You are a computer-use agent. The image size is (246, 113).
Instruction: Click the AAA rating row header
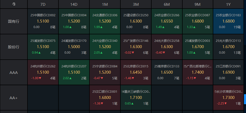[x=14, y=72]
